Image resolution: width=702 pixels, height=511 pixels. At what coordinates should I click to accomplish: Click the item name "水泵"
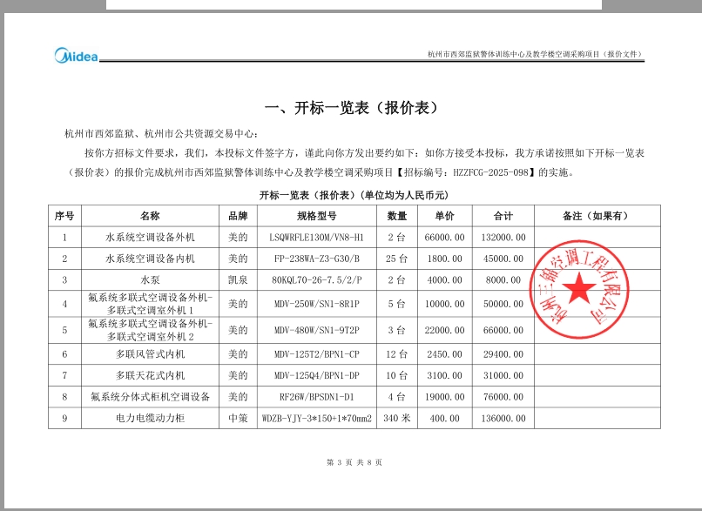150,280
